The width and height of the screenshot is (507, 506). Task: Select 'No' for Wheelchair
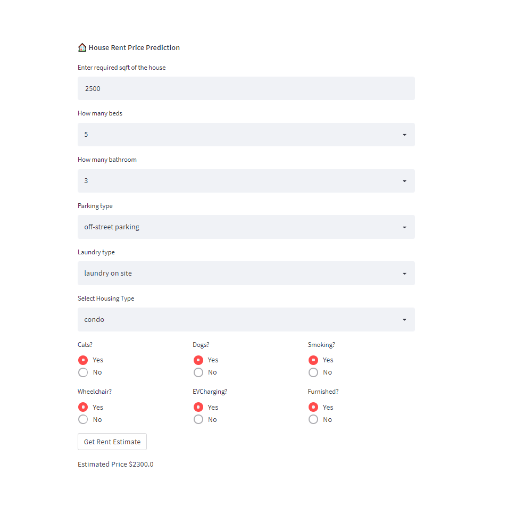click(x=83, y=419)
